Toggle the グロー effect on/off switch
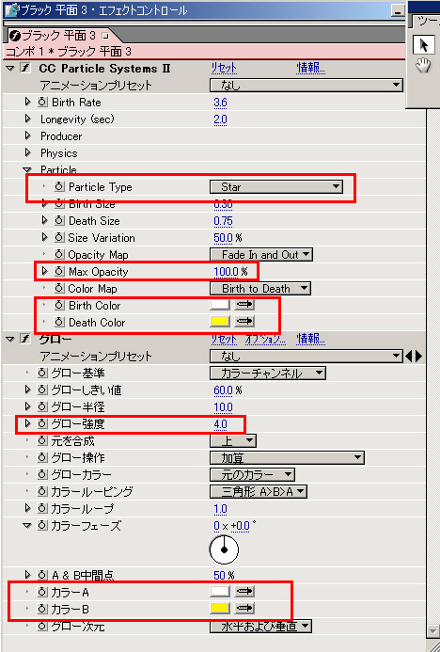 tap(25, 339)
